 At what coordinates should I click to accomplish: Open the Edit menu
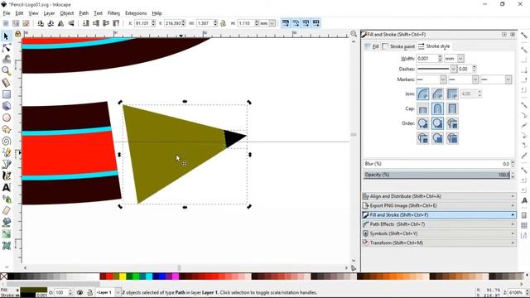pos(19,13)
